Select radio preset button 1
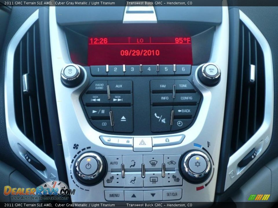The width and height of the screenshot is (278, 208). (98, 70)
